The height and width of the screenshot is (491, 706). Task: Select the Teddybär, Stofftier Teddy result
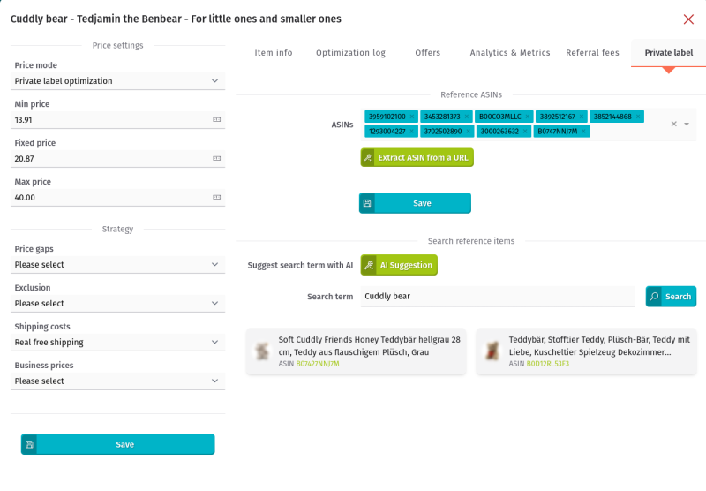(x=586, y=351)
